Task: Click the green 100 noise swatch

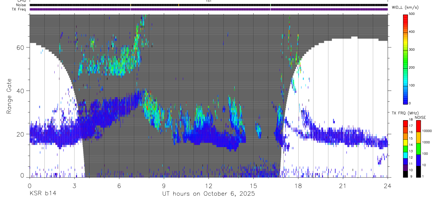Action: tap(418, 149)
